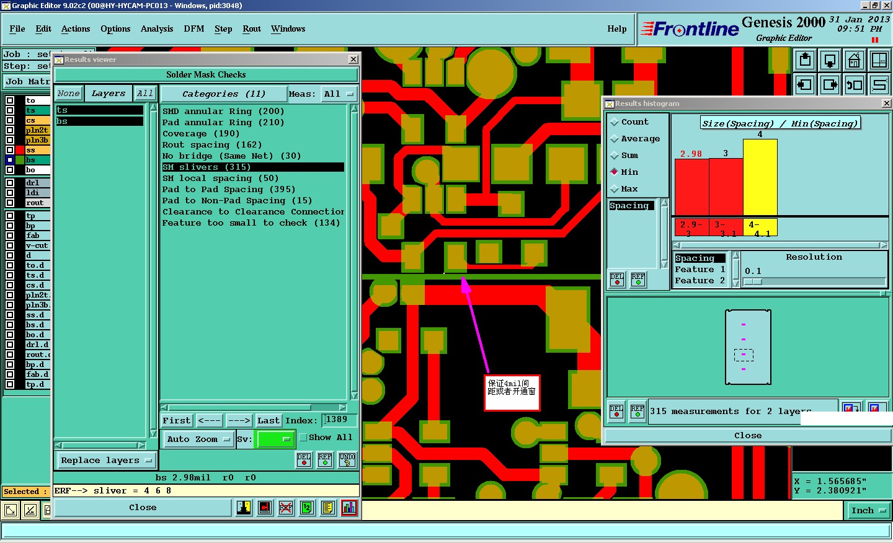Click the Last navigation button

tap(269, 421)
